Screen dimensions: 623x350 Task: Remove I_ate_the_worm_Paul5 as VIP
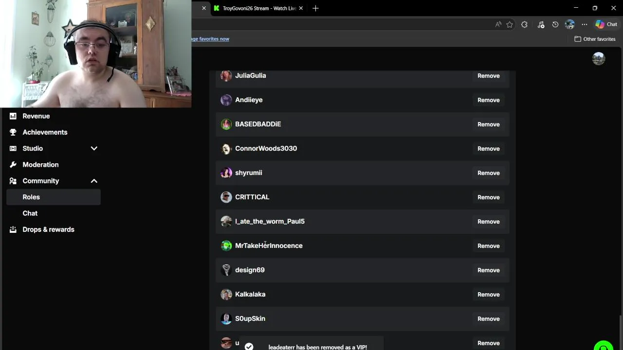point(488,222)
